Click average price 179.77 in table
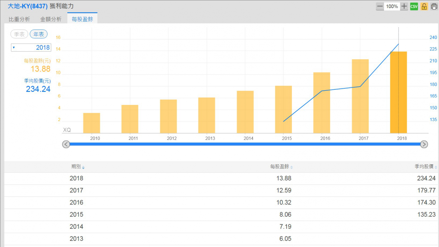 [x=427, y=190]
